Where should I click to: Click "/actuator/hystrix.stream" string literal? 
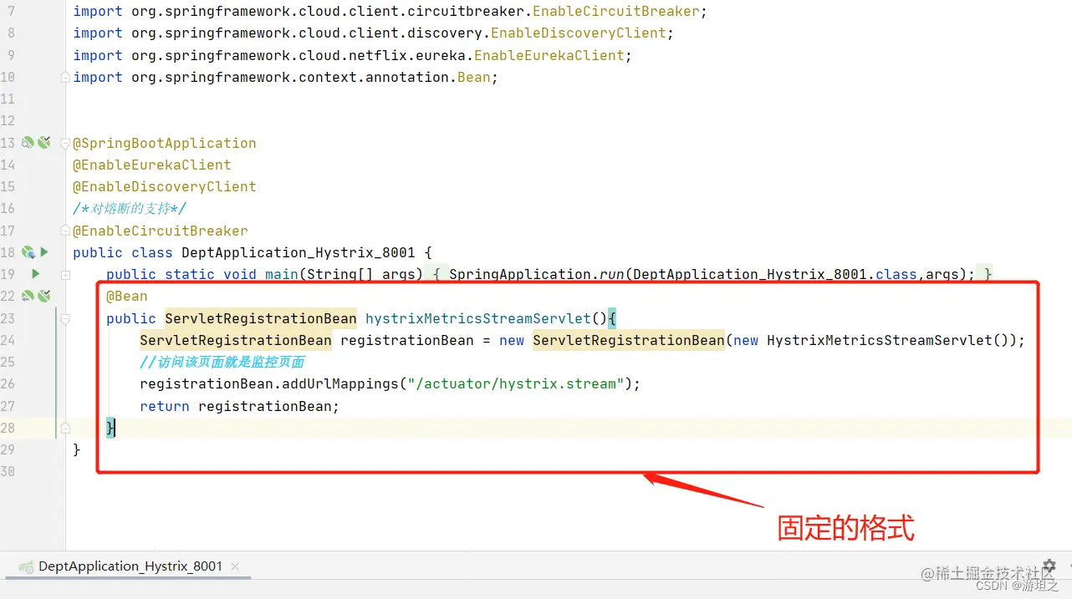tap(516, 383)
